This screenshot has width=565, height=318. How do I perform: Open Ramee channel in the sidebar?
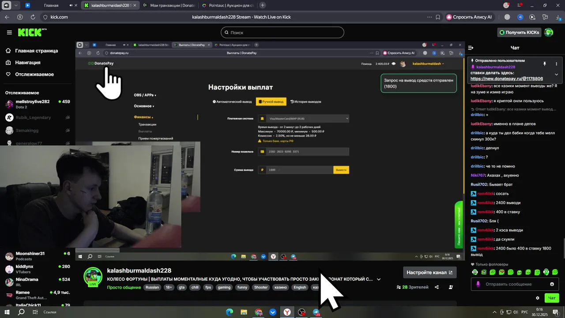tap(38, 295)
